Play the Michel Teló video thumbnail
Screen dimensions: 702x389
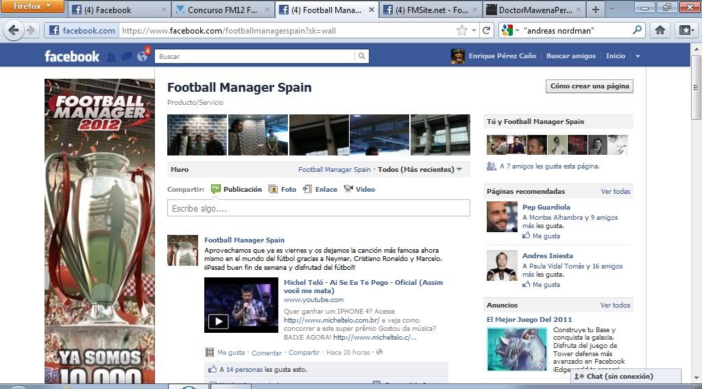[x=241, y=305]
